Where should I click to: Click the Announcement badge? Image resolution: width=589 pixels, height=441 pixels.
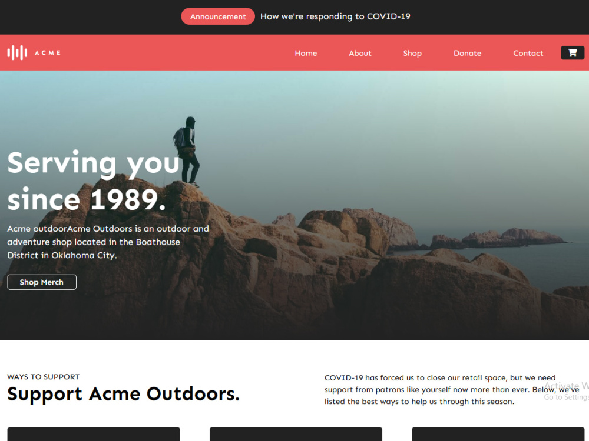pos(218,16)
